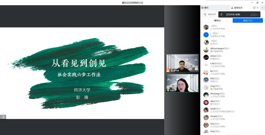
Task: Restore down the meeting window
Action: pyautogui.click(x=257, y=3)
